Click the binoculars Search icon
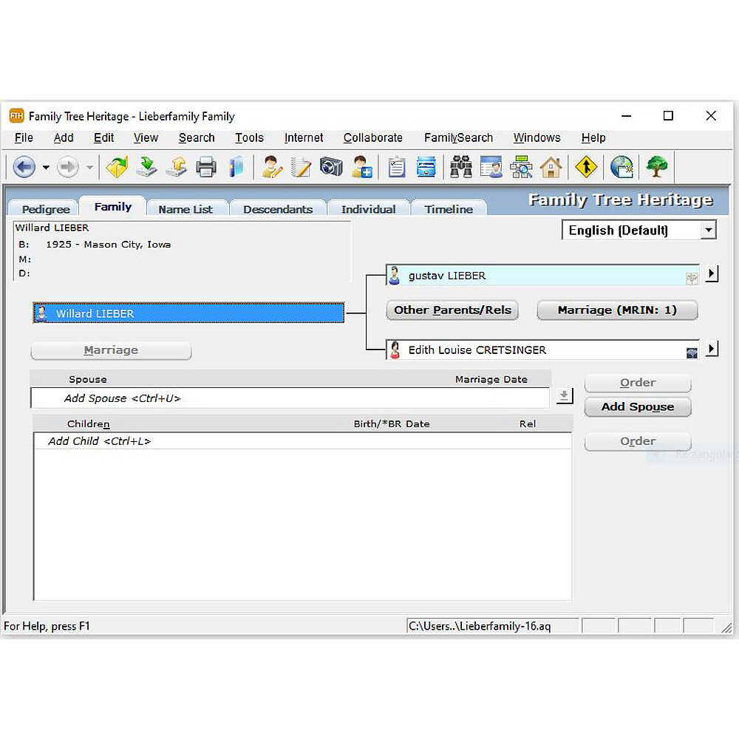739x739 pixels. (461, 167)
